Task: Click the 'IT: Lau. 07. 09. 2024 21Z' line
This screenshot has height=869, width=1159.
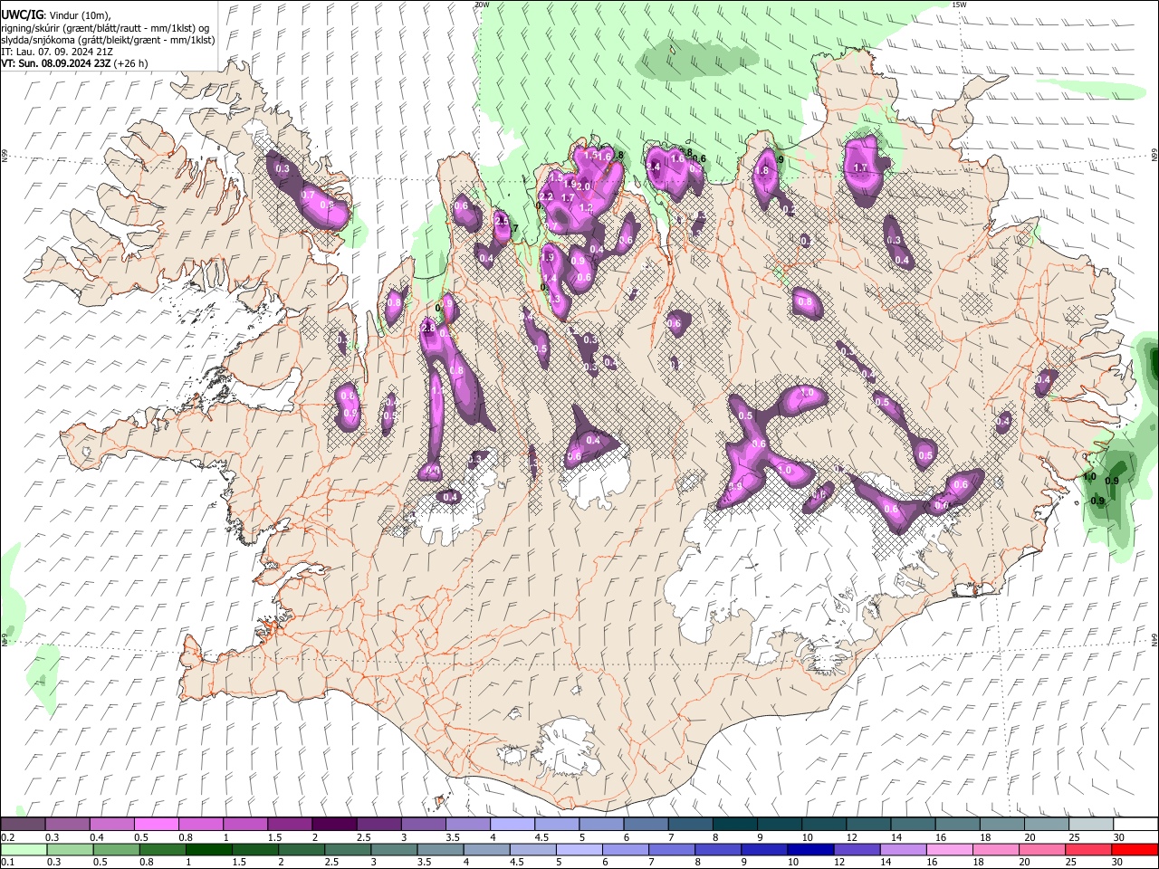Action: 57,52
